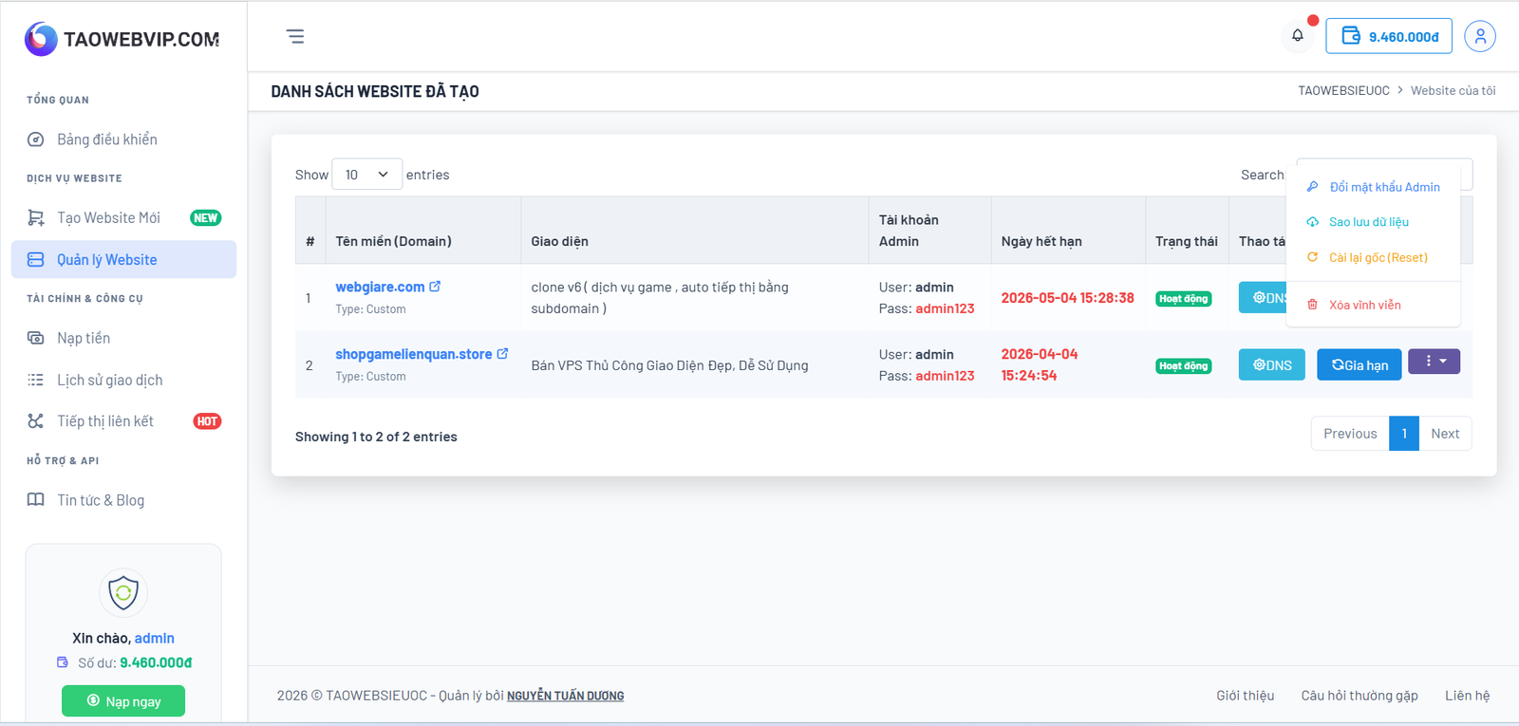Choose Xóa vĩnh viễn delete option
This screenshot has width=1519, height=726.
click(1364, 305)
